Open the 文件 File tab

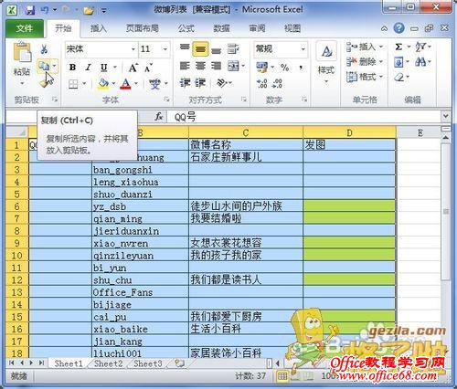[x=24, y=28]
